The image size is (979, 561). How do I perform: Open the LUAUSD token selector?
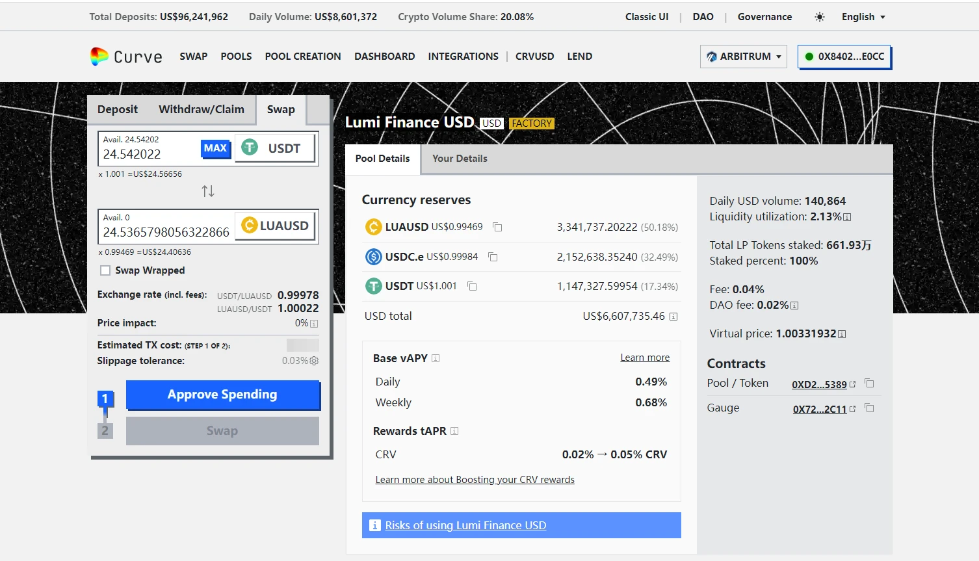pyautogui.click(x=276, y=226)
